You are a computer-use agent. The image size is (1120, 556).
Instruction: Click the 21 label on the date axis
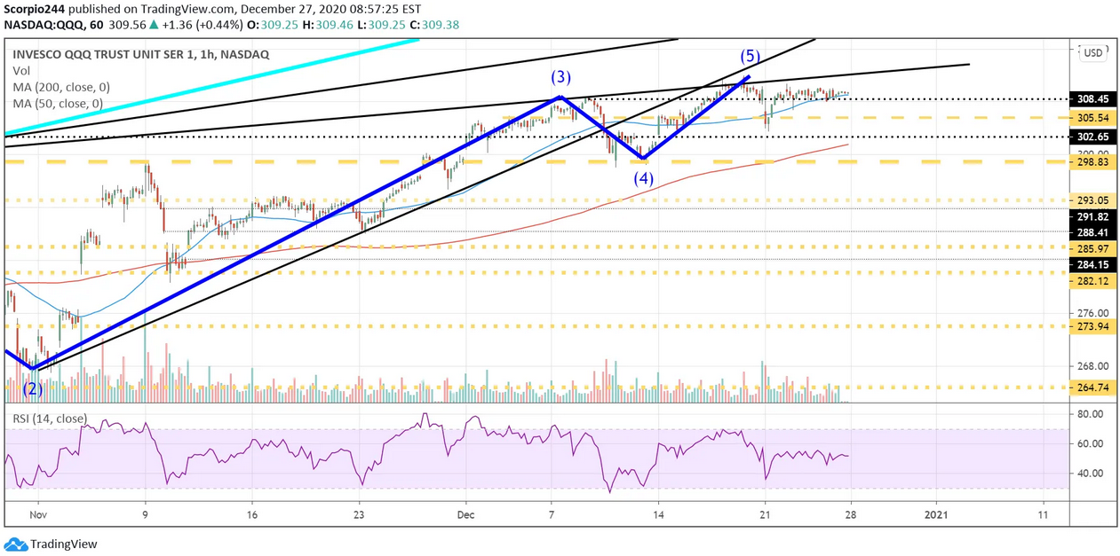[x=765, y=514]
